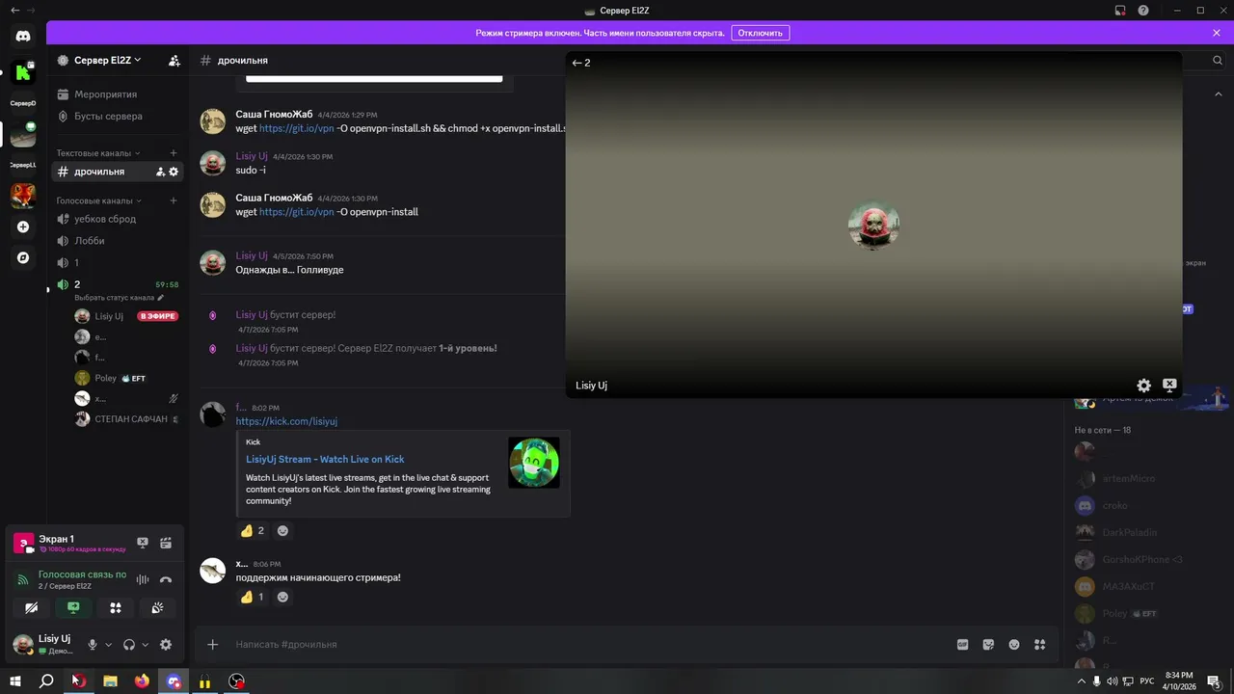Show hidden system tray icons chevron
Viewport: 1234px width, 694px height.
[x=1081, y=681]
